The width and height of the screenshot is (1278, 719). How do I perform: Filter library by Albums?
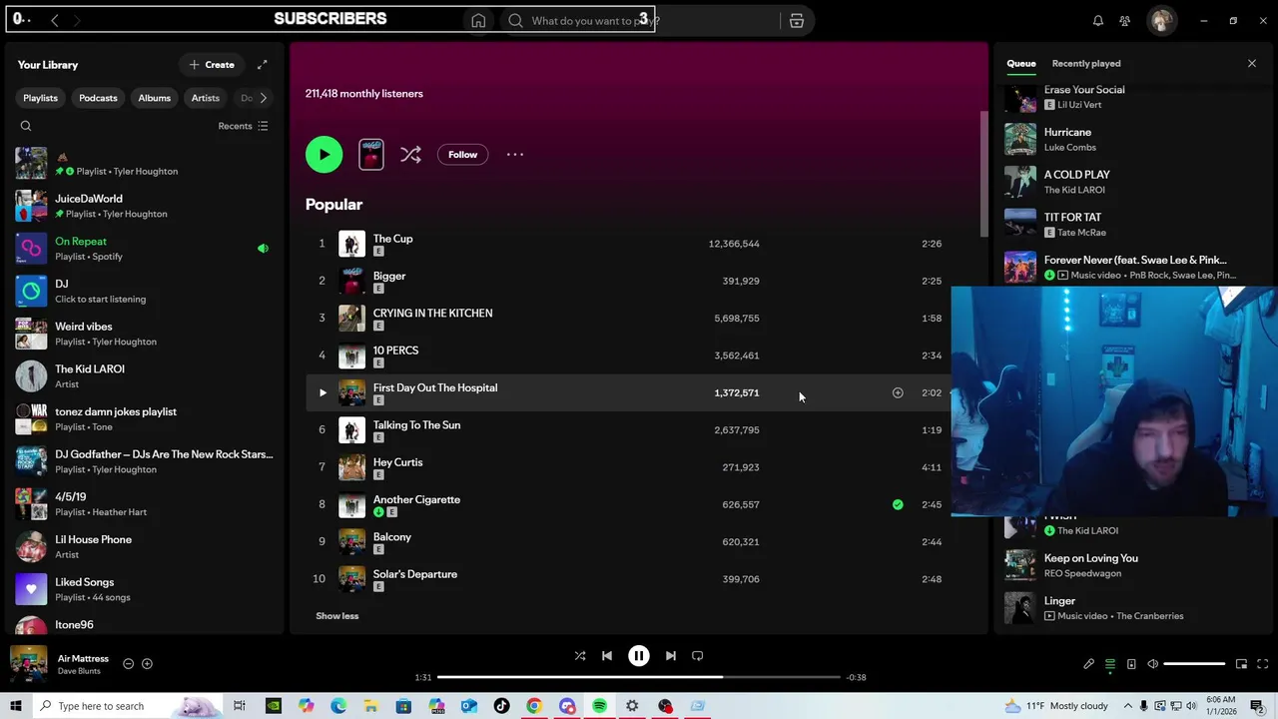(x=154, y=98)
